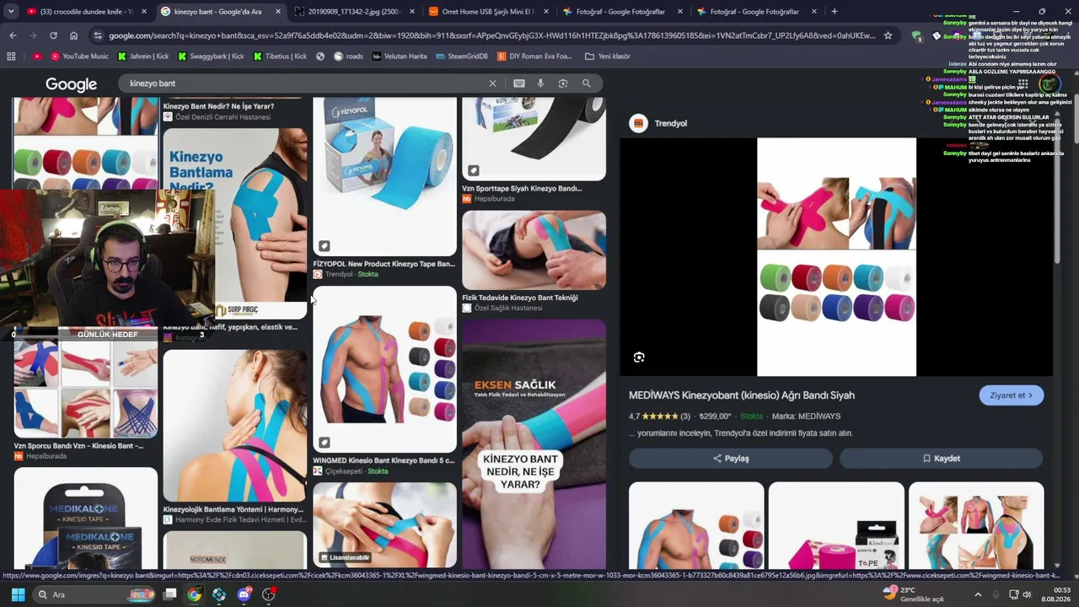Bookmark this page with the star

888,35
